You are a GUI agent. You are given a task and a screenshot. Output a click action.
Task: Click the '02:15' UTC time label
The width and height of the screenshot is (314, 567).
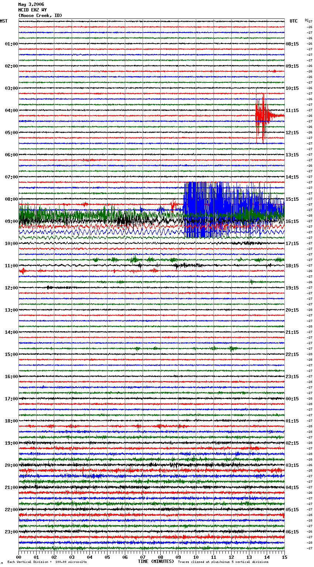tap(292, 443)
